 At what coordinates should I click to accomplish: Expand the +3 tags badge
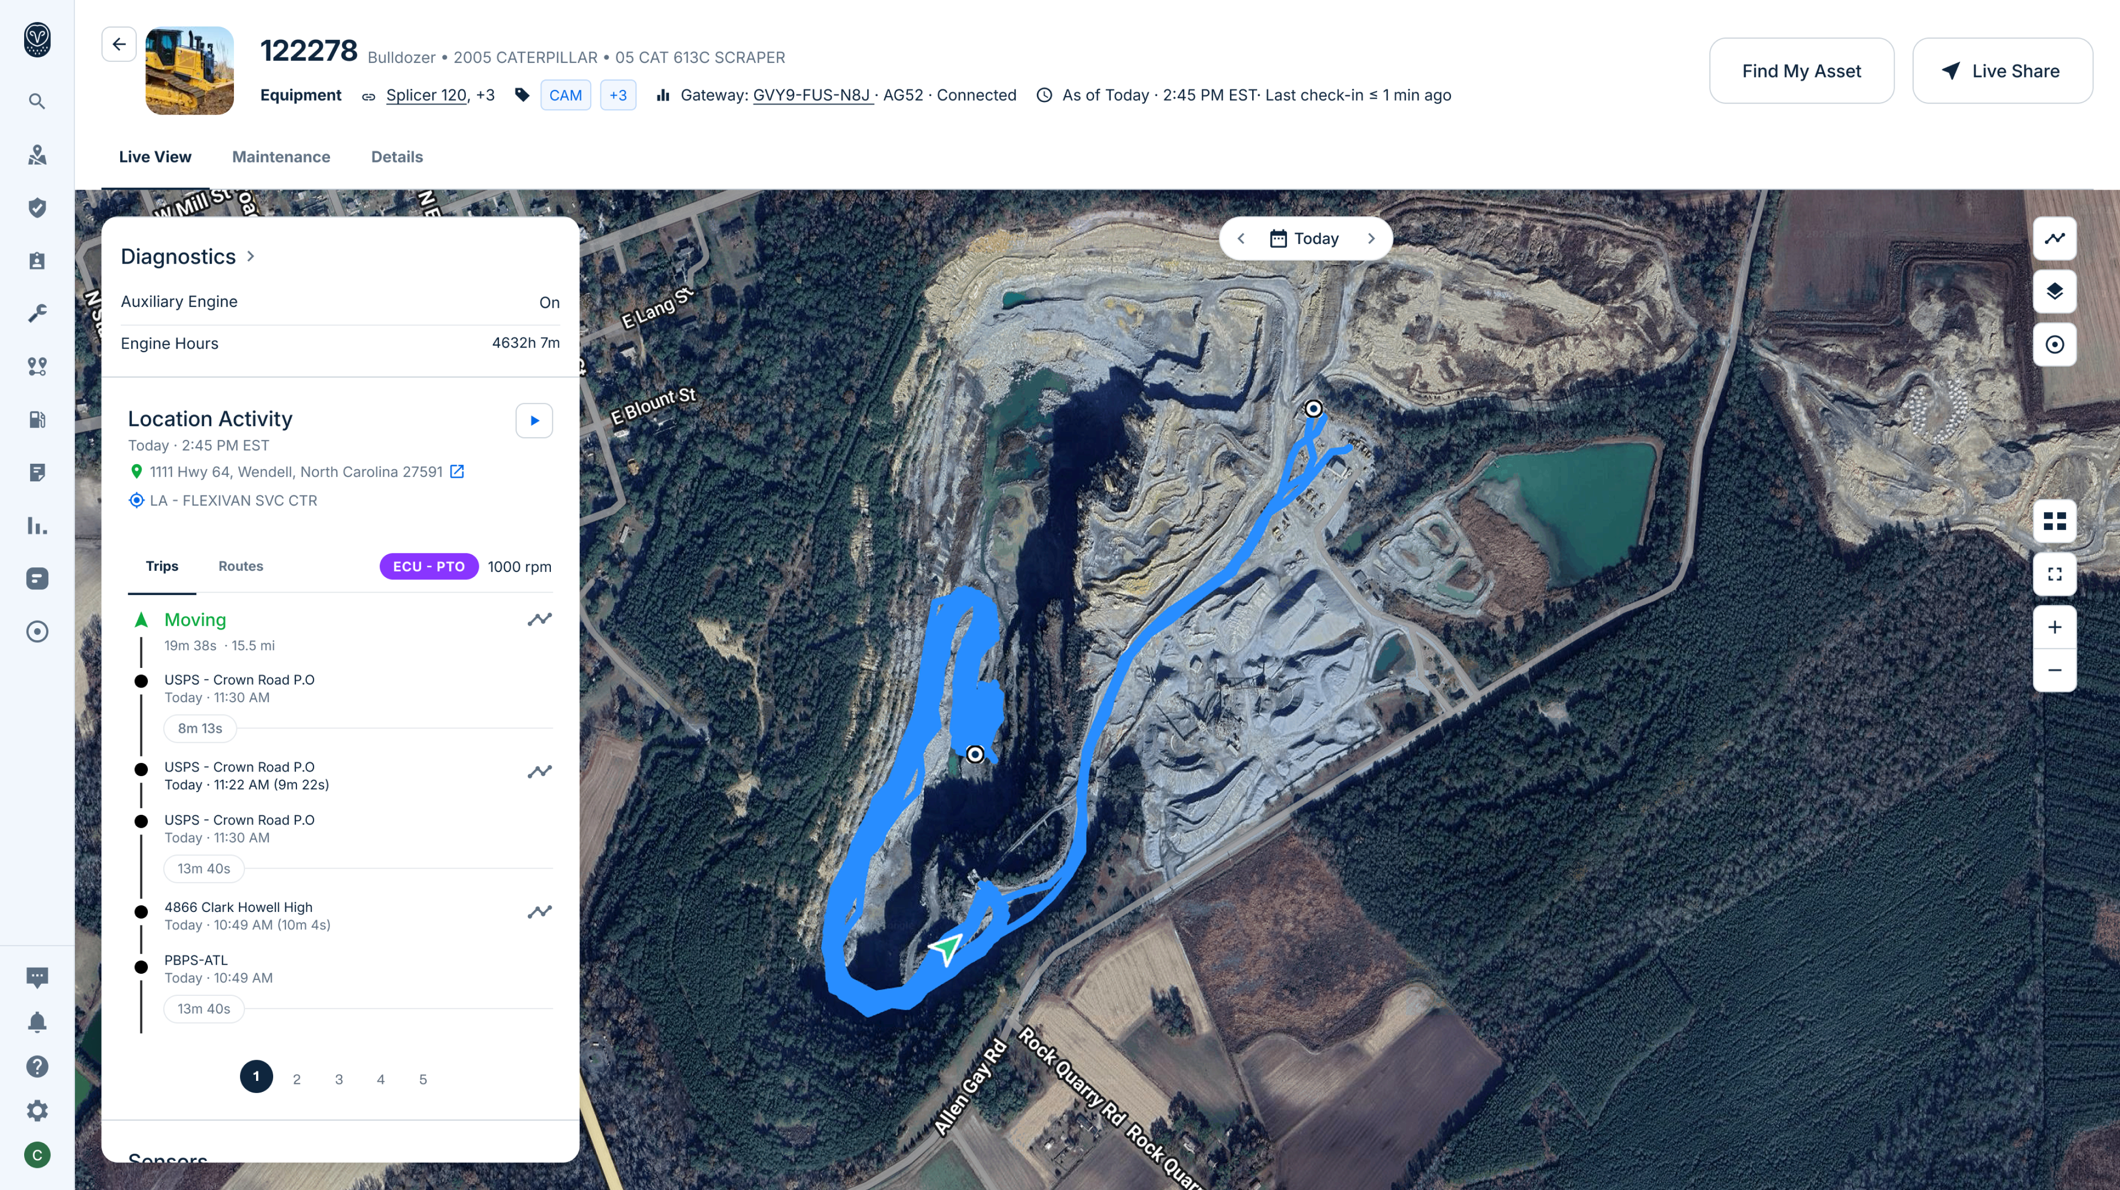pyautogui.click(x=617, y=96)
